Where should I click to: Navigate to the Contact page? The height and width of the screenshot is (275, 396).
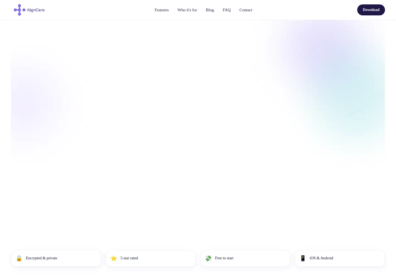tap(246, 10)
